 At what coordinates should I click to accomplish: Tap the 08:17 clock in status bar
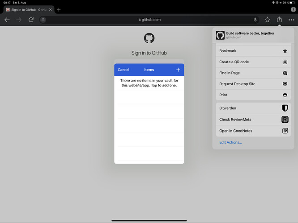(7, 3)
